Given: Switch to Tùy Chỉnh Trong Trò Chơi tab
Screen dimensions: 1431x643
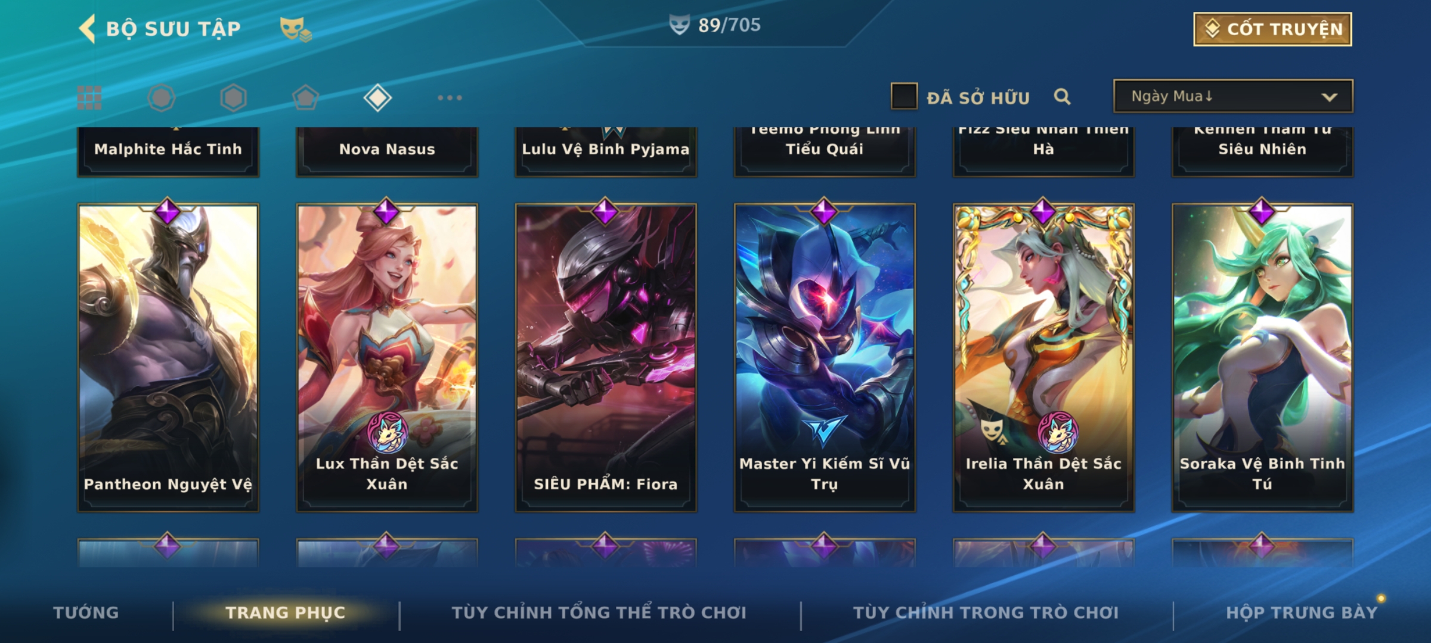Looking at the screenshot, I should pos(986,613).
